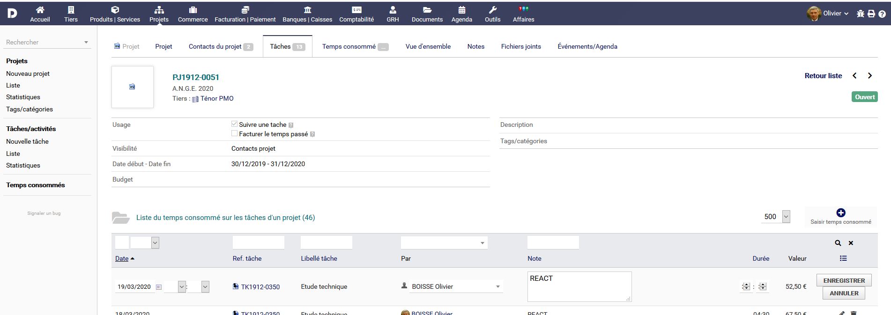Open the Agenda module
The height and width of the screenshot is (315, 891).
pyautogui.click(x=461, y=14)
